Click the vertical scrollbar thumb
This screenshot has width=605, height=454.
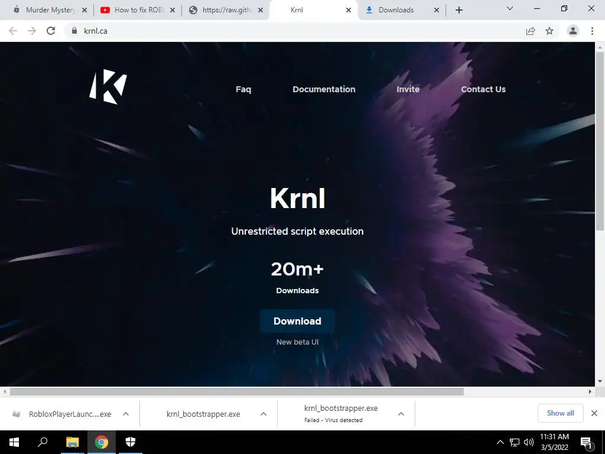tap(600, 141)
